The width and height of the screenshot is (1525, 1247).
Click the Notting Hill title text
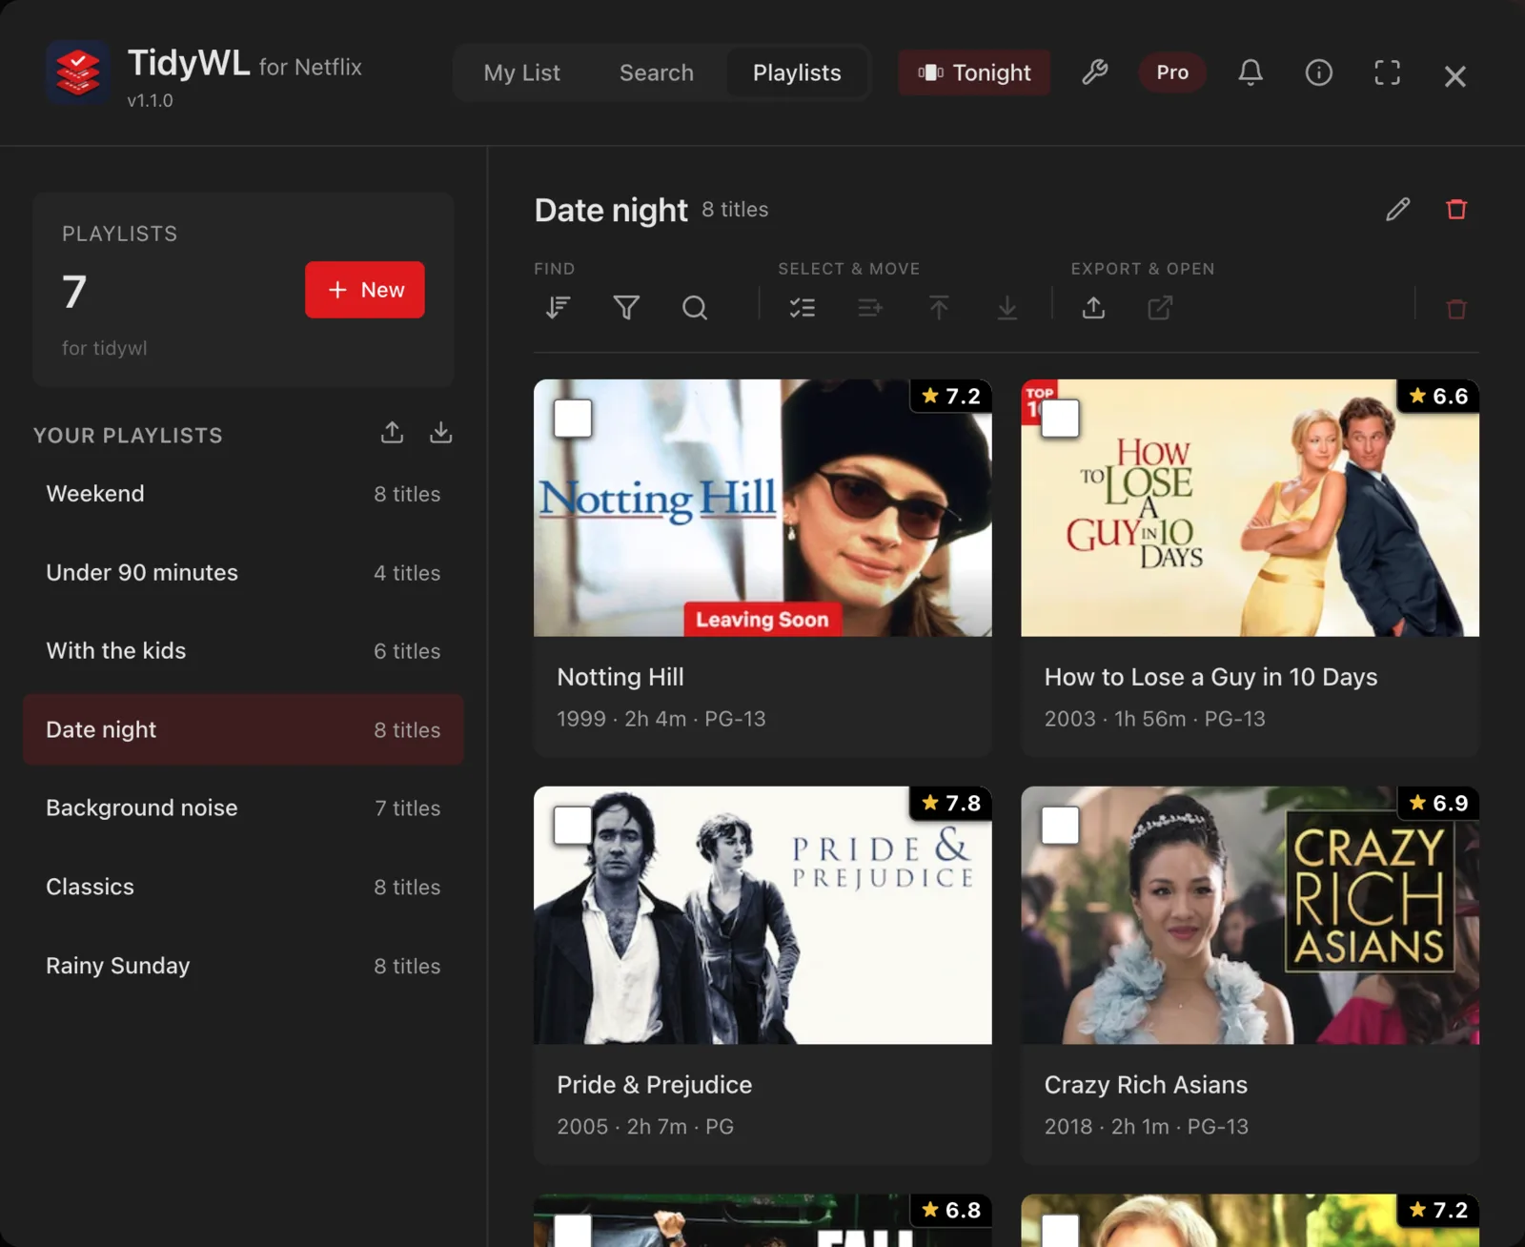coord(620,677)
